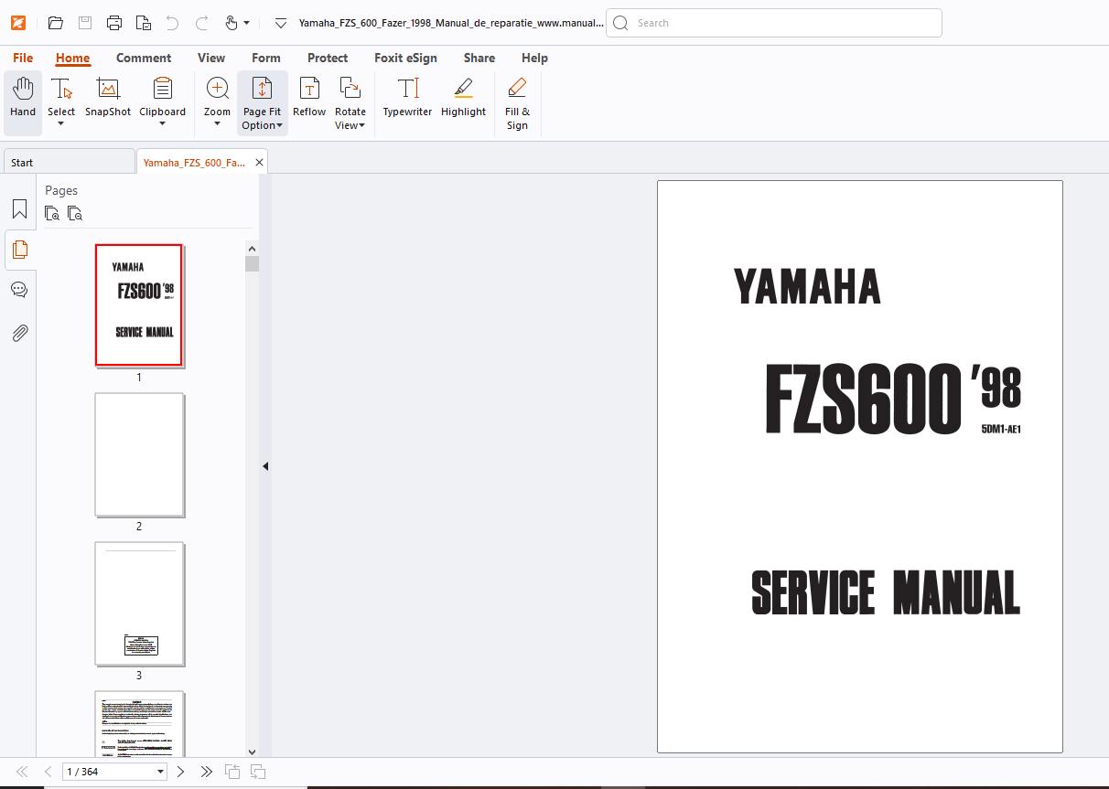Open the Protect ribbon tab

click(328, 58)
